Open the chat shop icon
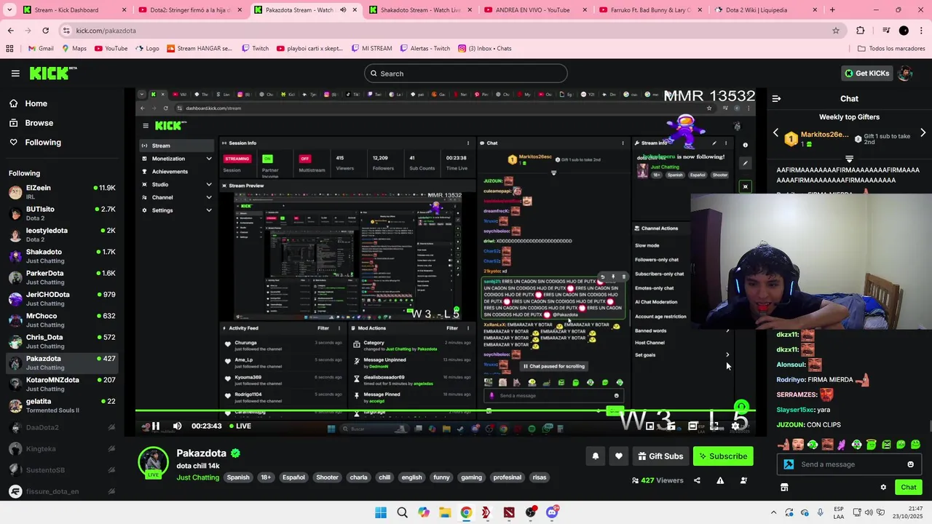This screenshot has width=932, height=524. [x=784, y=488]
